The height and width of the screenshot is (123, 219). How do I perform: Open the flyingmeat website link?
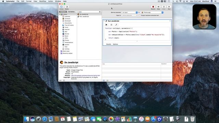pos(86,76)
